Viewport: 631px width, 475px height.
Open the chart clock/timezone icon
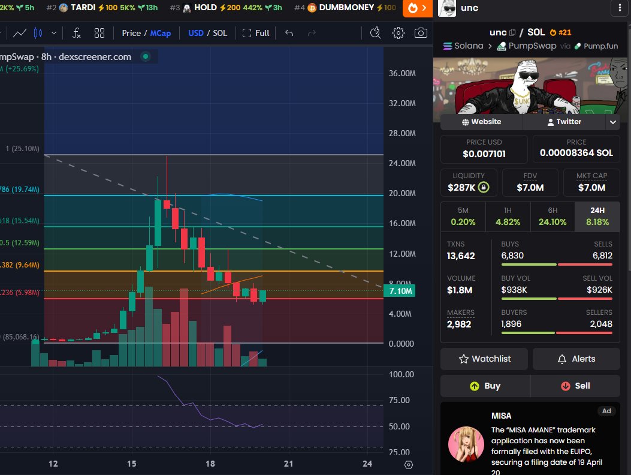(376, 33)
